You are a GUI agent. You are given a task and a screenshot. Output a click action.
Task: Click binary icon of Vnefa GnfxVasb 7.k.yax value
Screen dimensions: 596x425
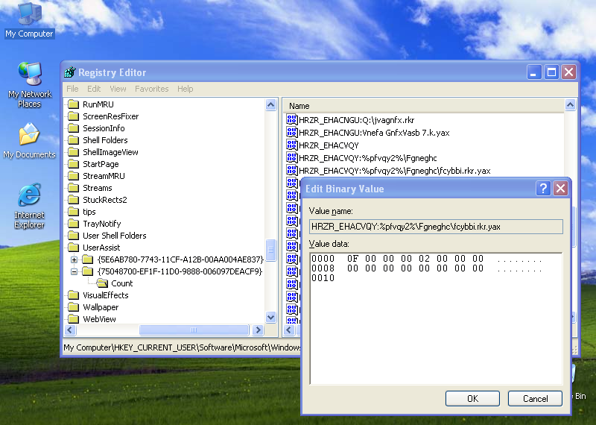tap(291, 133)
